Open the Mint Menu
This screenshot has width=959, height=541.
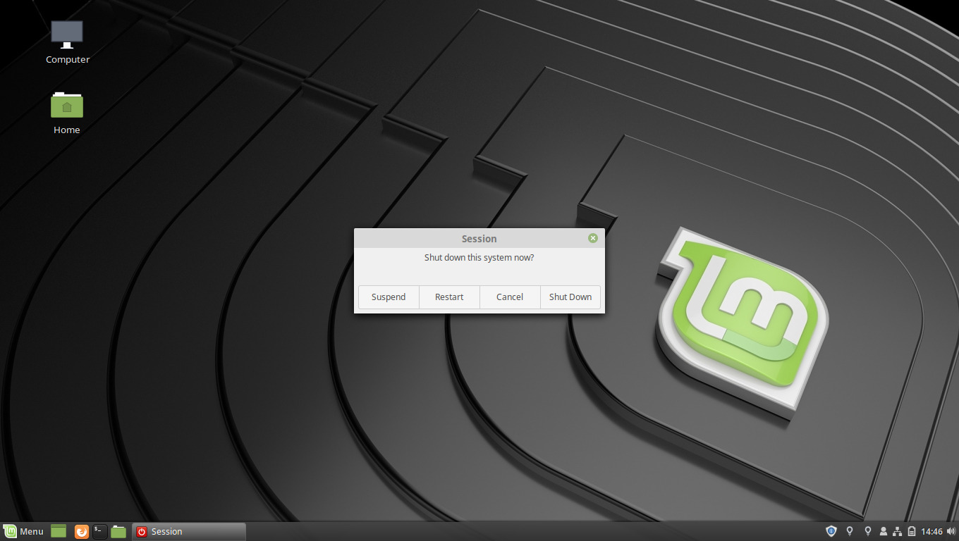click(x=25, y=531)
